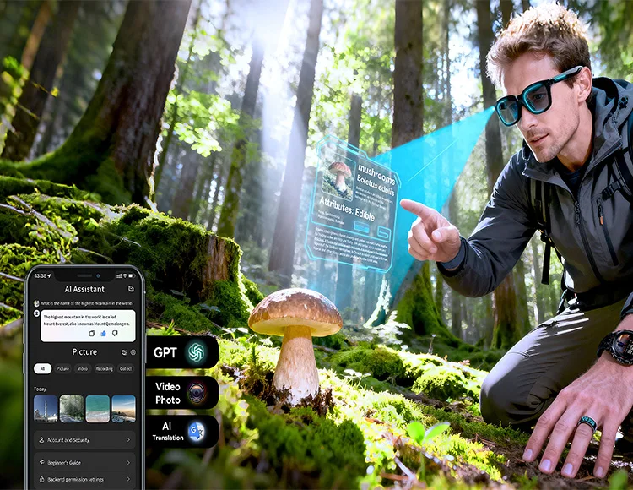Tap the first button in hologram card
Image resolution: width=633 pixels, height=490 pixels.
pyautogui.click(x=361, y=228)
